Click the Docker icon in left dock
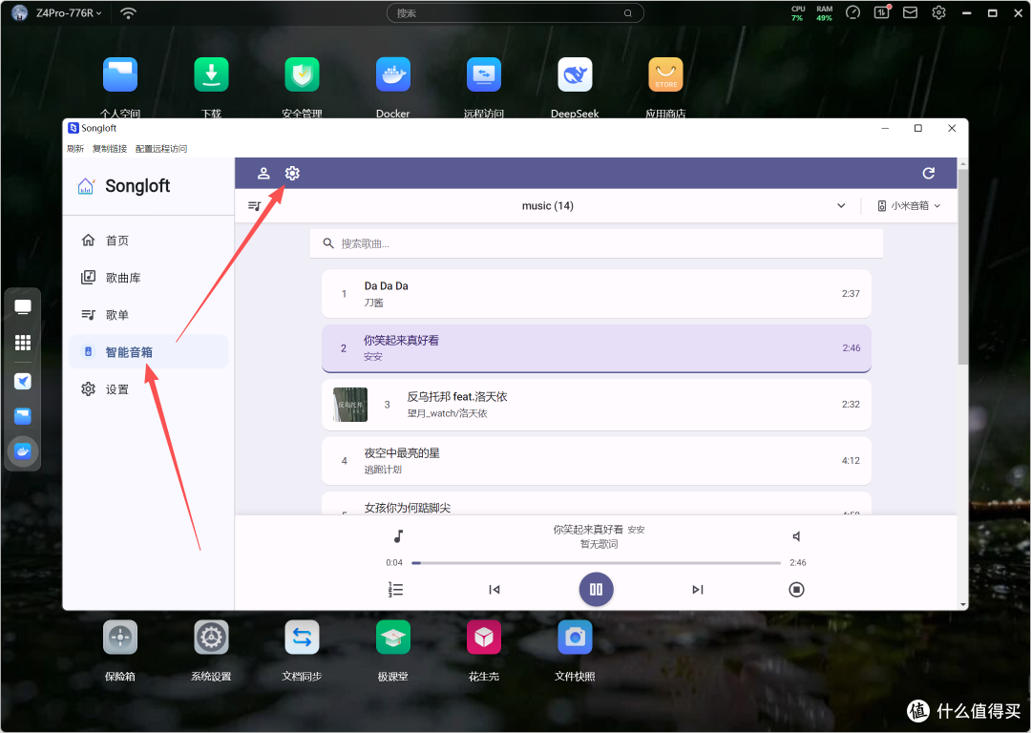 tap(23, 451)
